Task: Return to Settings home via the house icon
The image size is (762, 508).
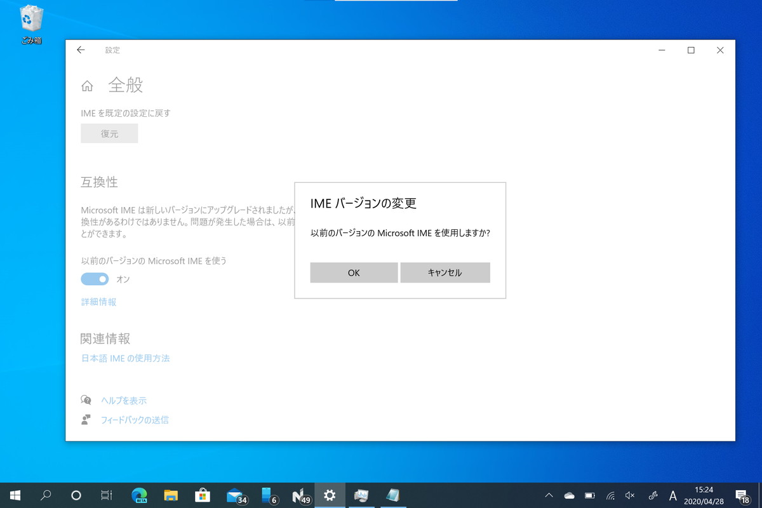Action: 86,84
